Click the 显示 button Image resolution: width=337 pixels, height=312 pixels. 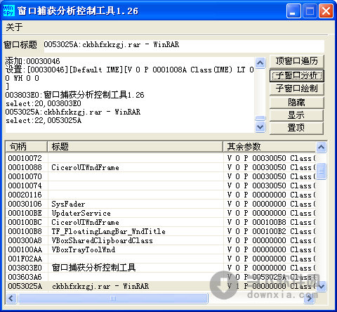pyautogui.click(x=296, y=115)
